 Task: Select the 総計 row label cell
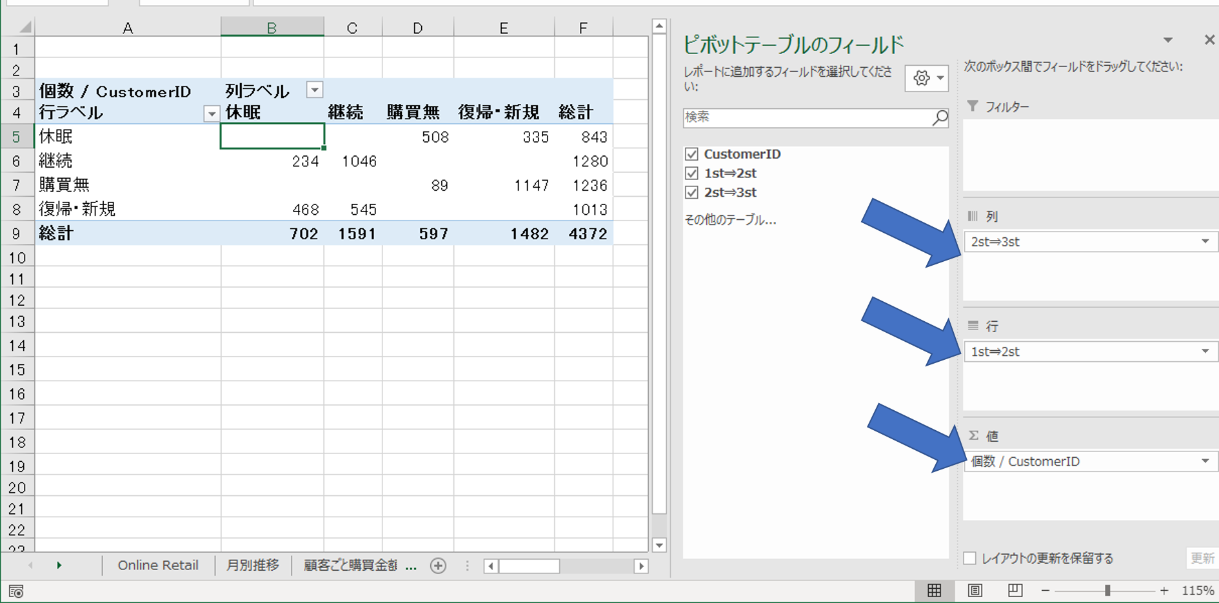click(128, 233)
